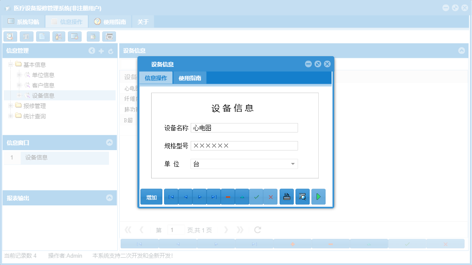The image size is (472, 265).
Task: Confirm record with green checkmark button
Action: click(256, 196)
